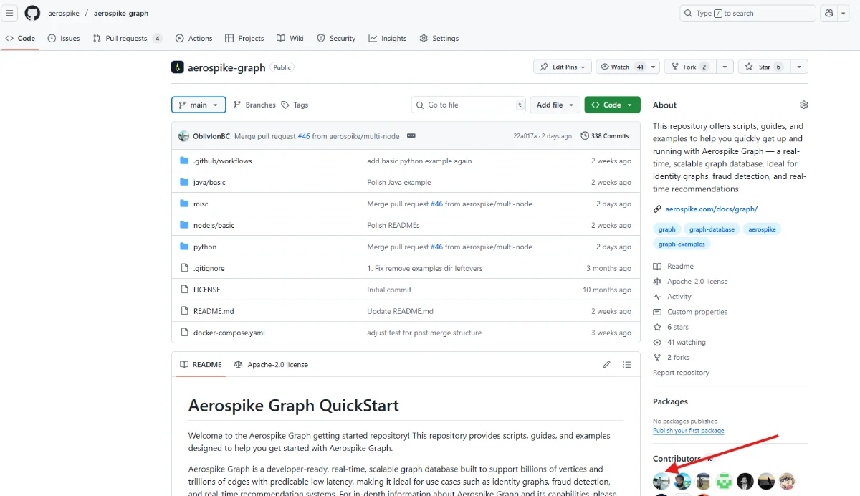860x496 pixels.
Task: Expand the main branch dropdown
Action: click(x=199, y=105)
